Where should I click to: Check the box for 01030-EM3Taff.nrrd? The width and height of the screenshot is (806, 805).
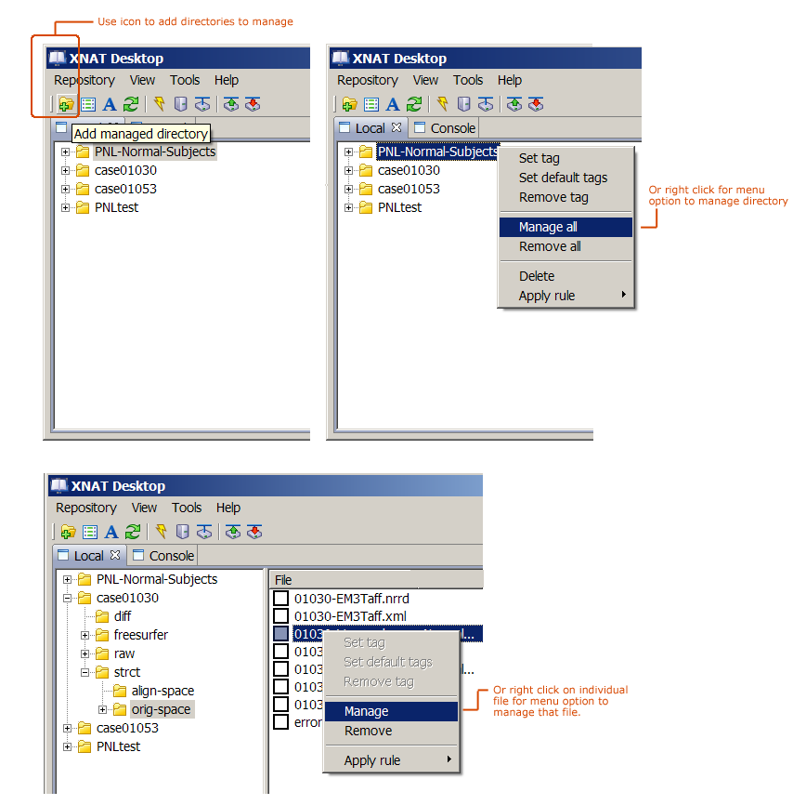[281, 598]
